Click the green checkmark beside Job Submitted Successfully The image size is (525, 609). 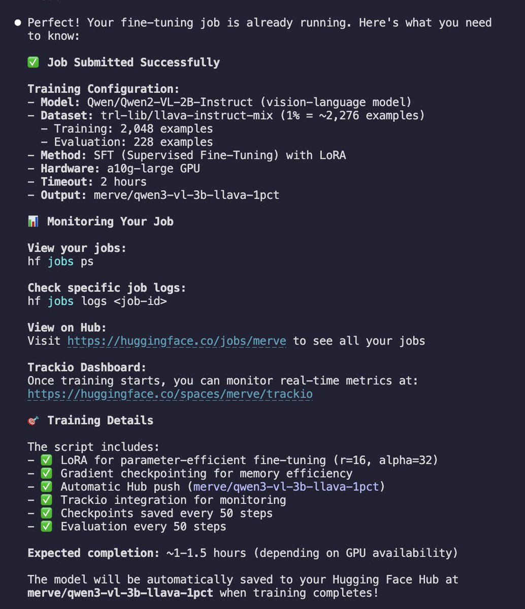[x=33, y=62]
